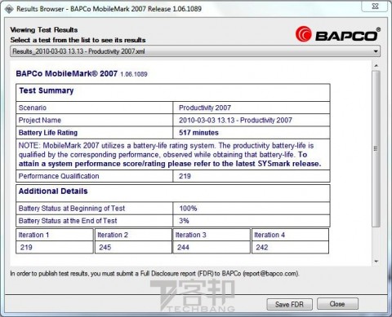392x317 pixels.
Task: Select the '517 minutes' battery life value
Action: pos(198,133)
